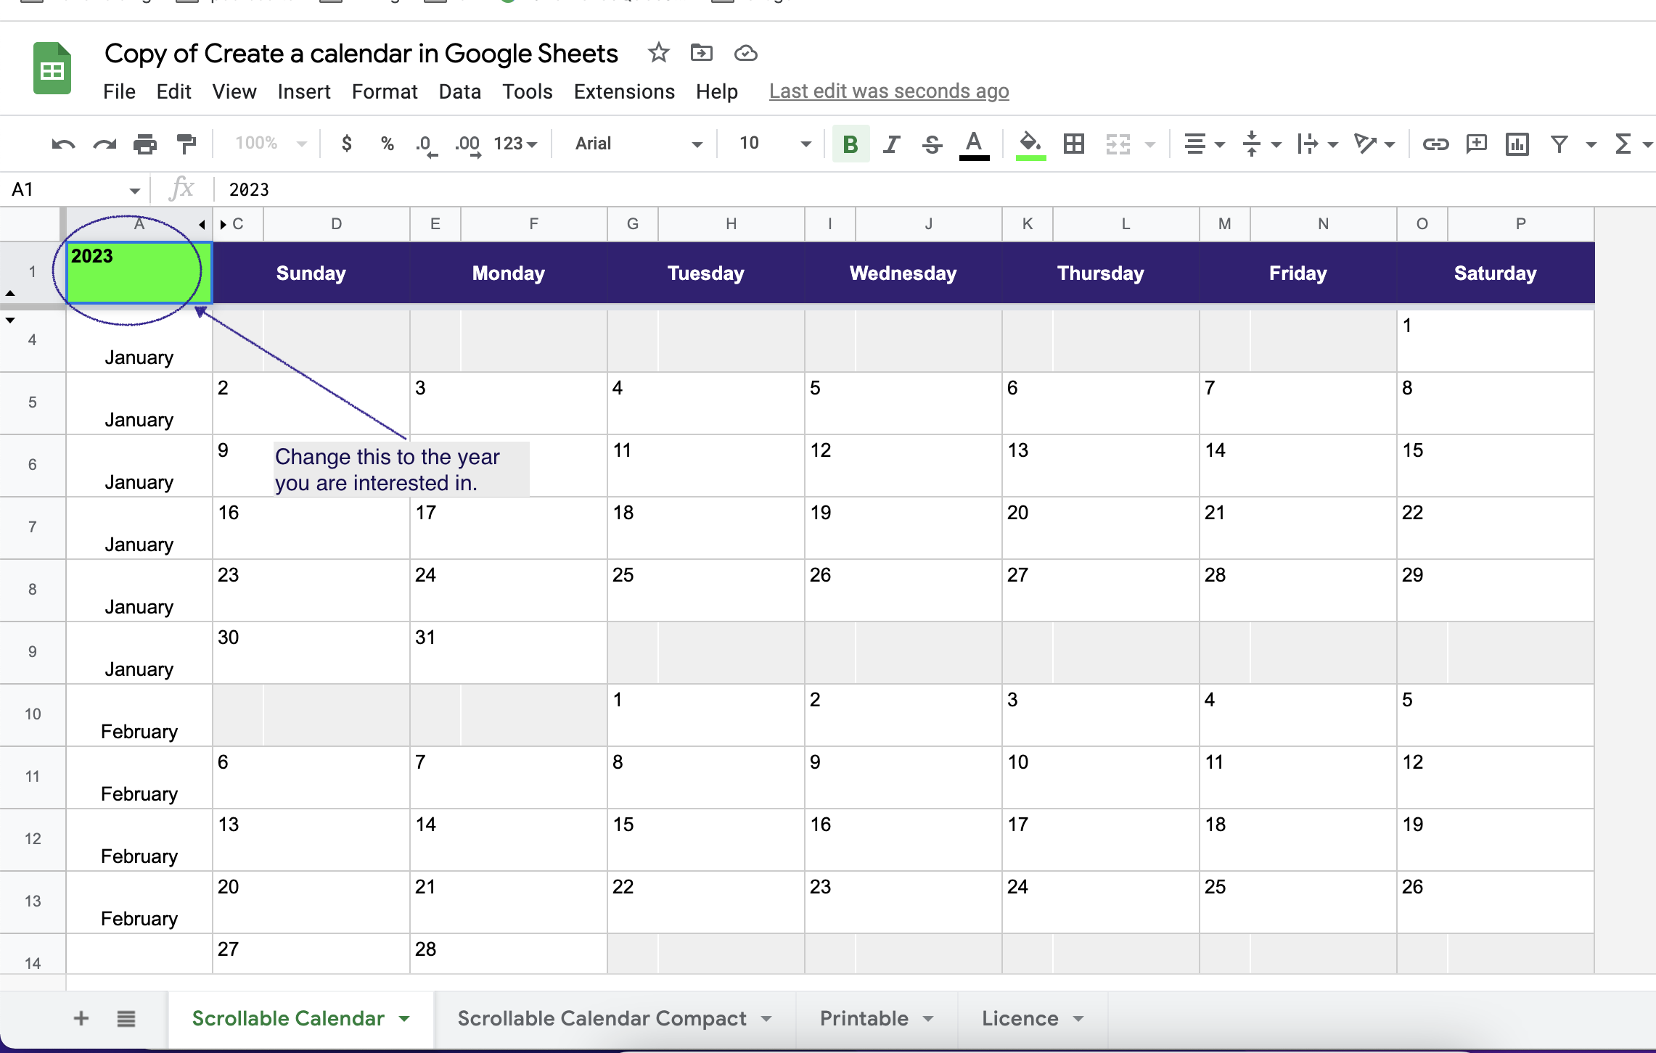
Task: Open 'Last edit was seconds ago' history
Action: tap(889, 91)
